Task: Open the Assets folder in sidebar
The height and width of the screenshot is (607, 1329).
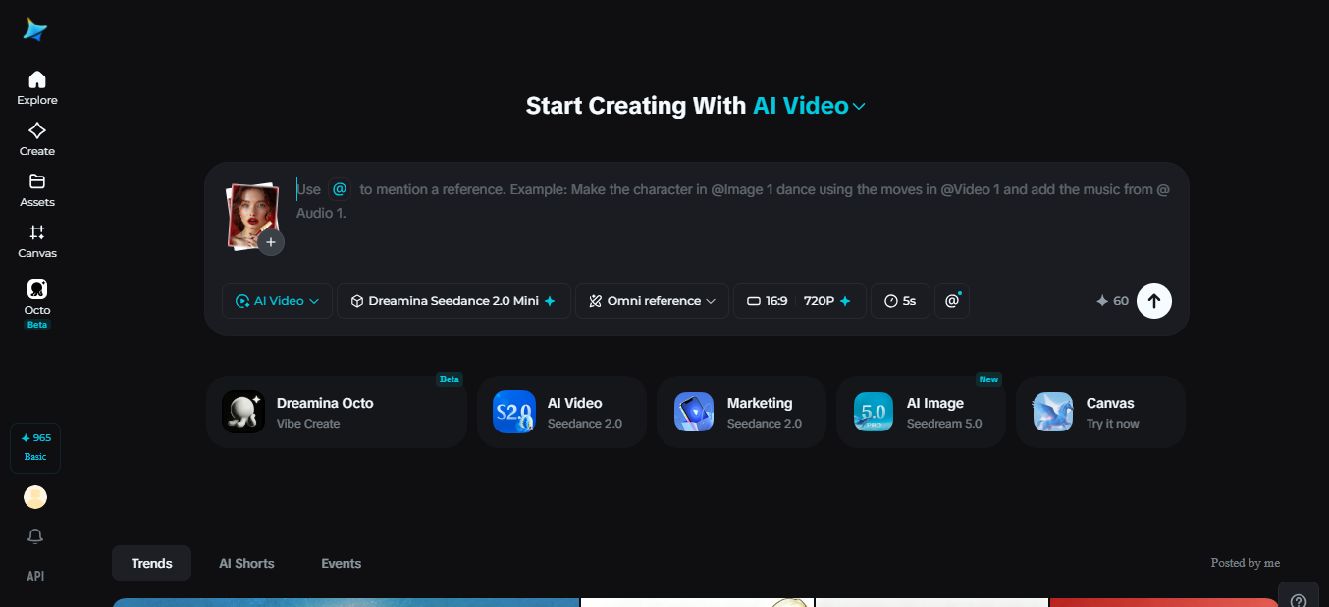Action: (37, 189)
